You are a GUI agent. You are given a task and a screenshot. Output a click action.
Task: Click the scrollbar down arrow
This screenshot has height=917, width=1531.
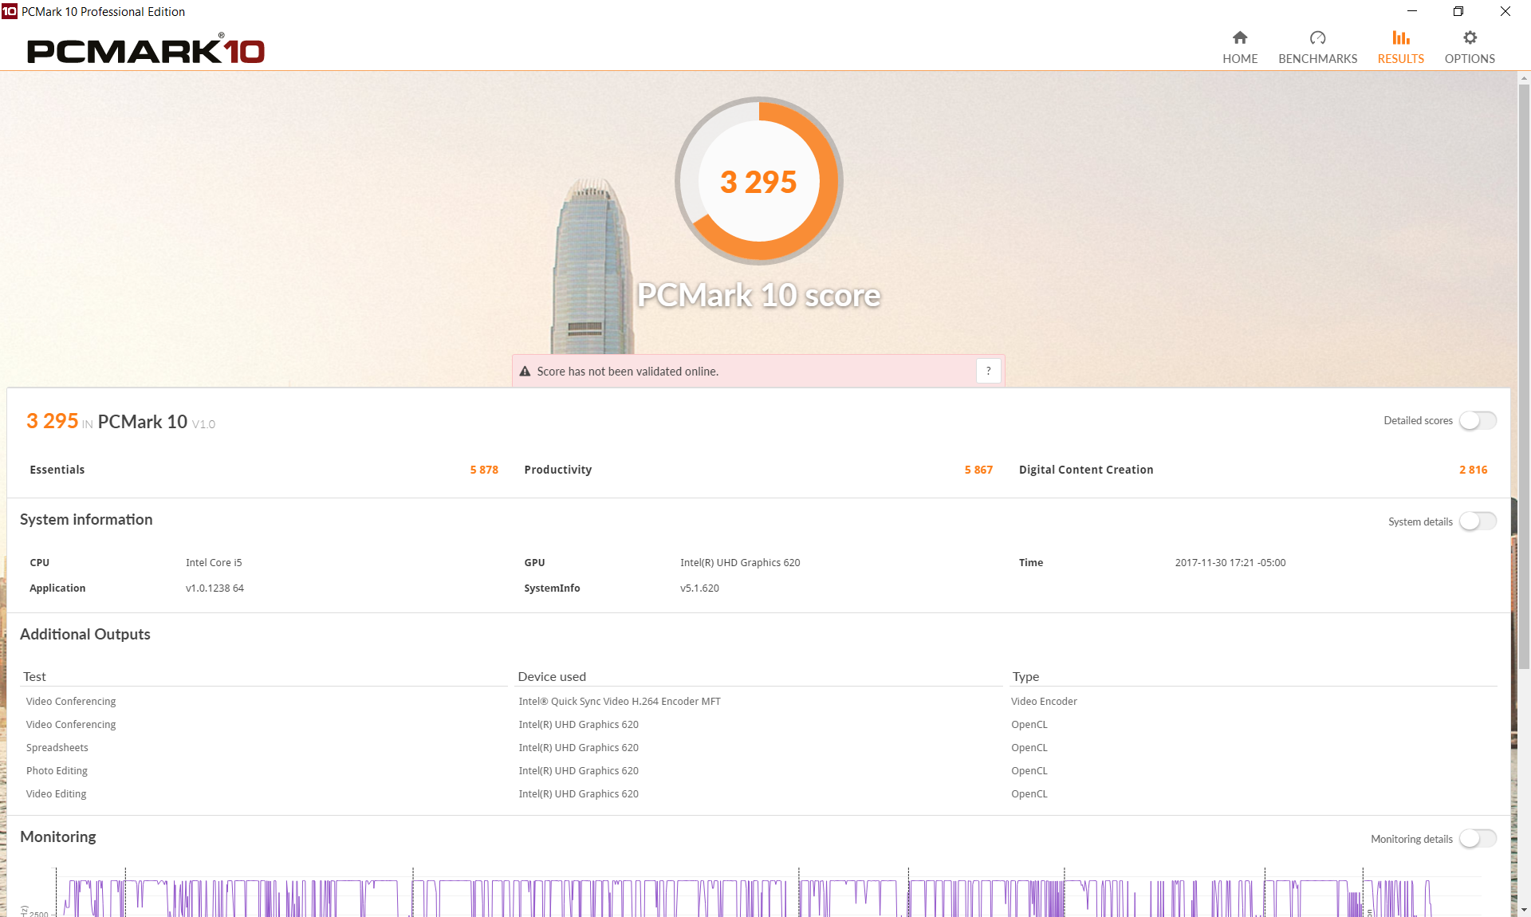pos(1524,910)
